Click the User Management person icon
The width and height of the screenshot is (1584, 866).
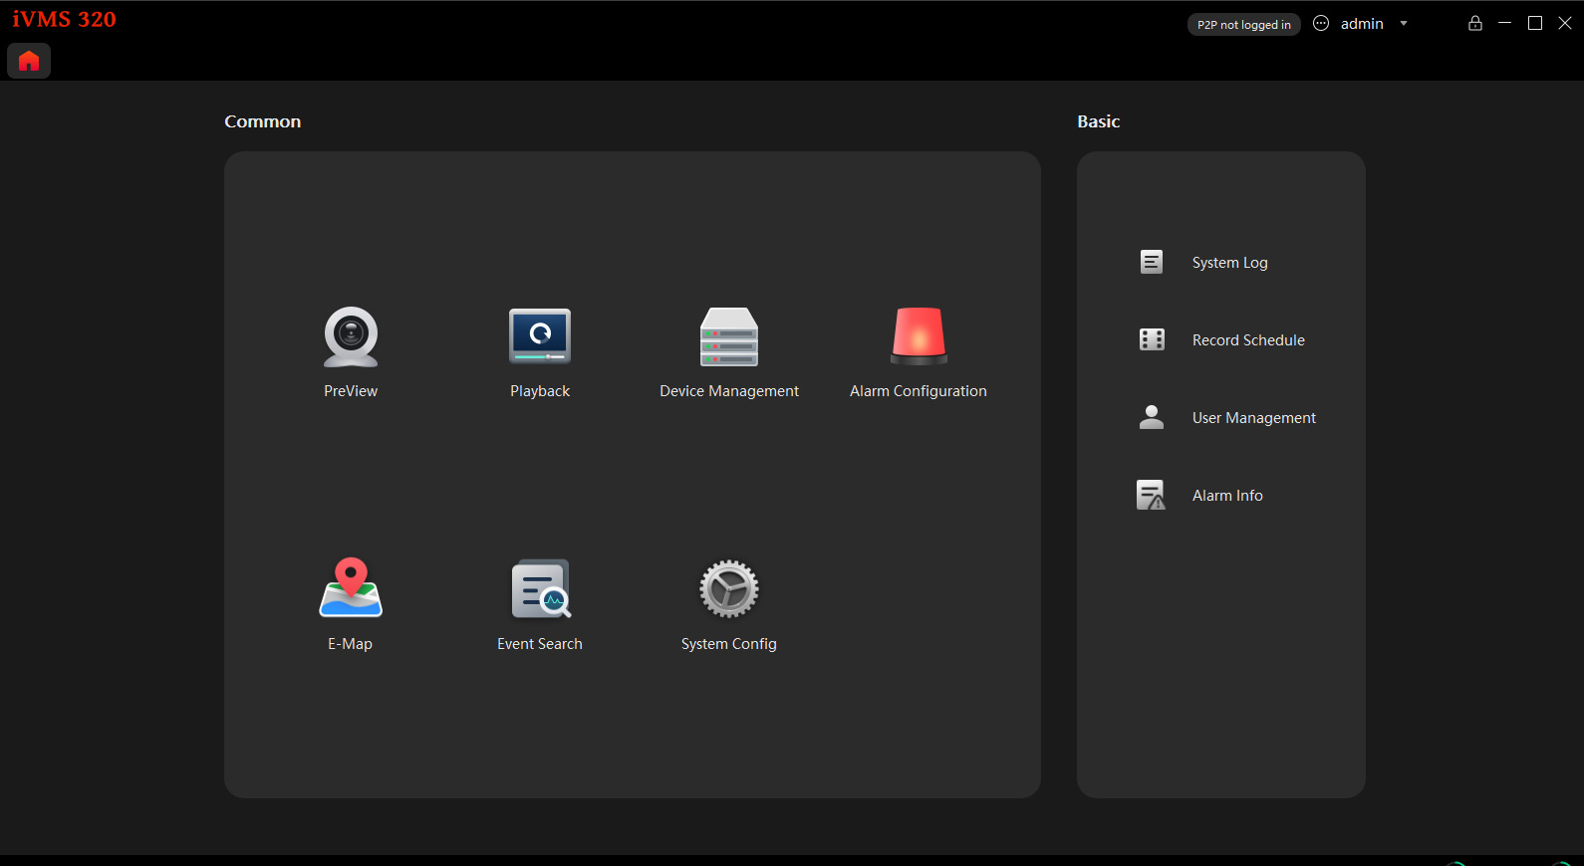(1152, 417)
